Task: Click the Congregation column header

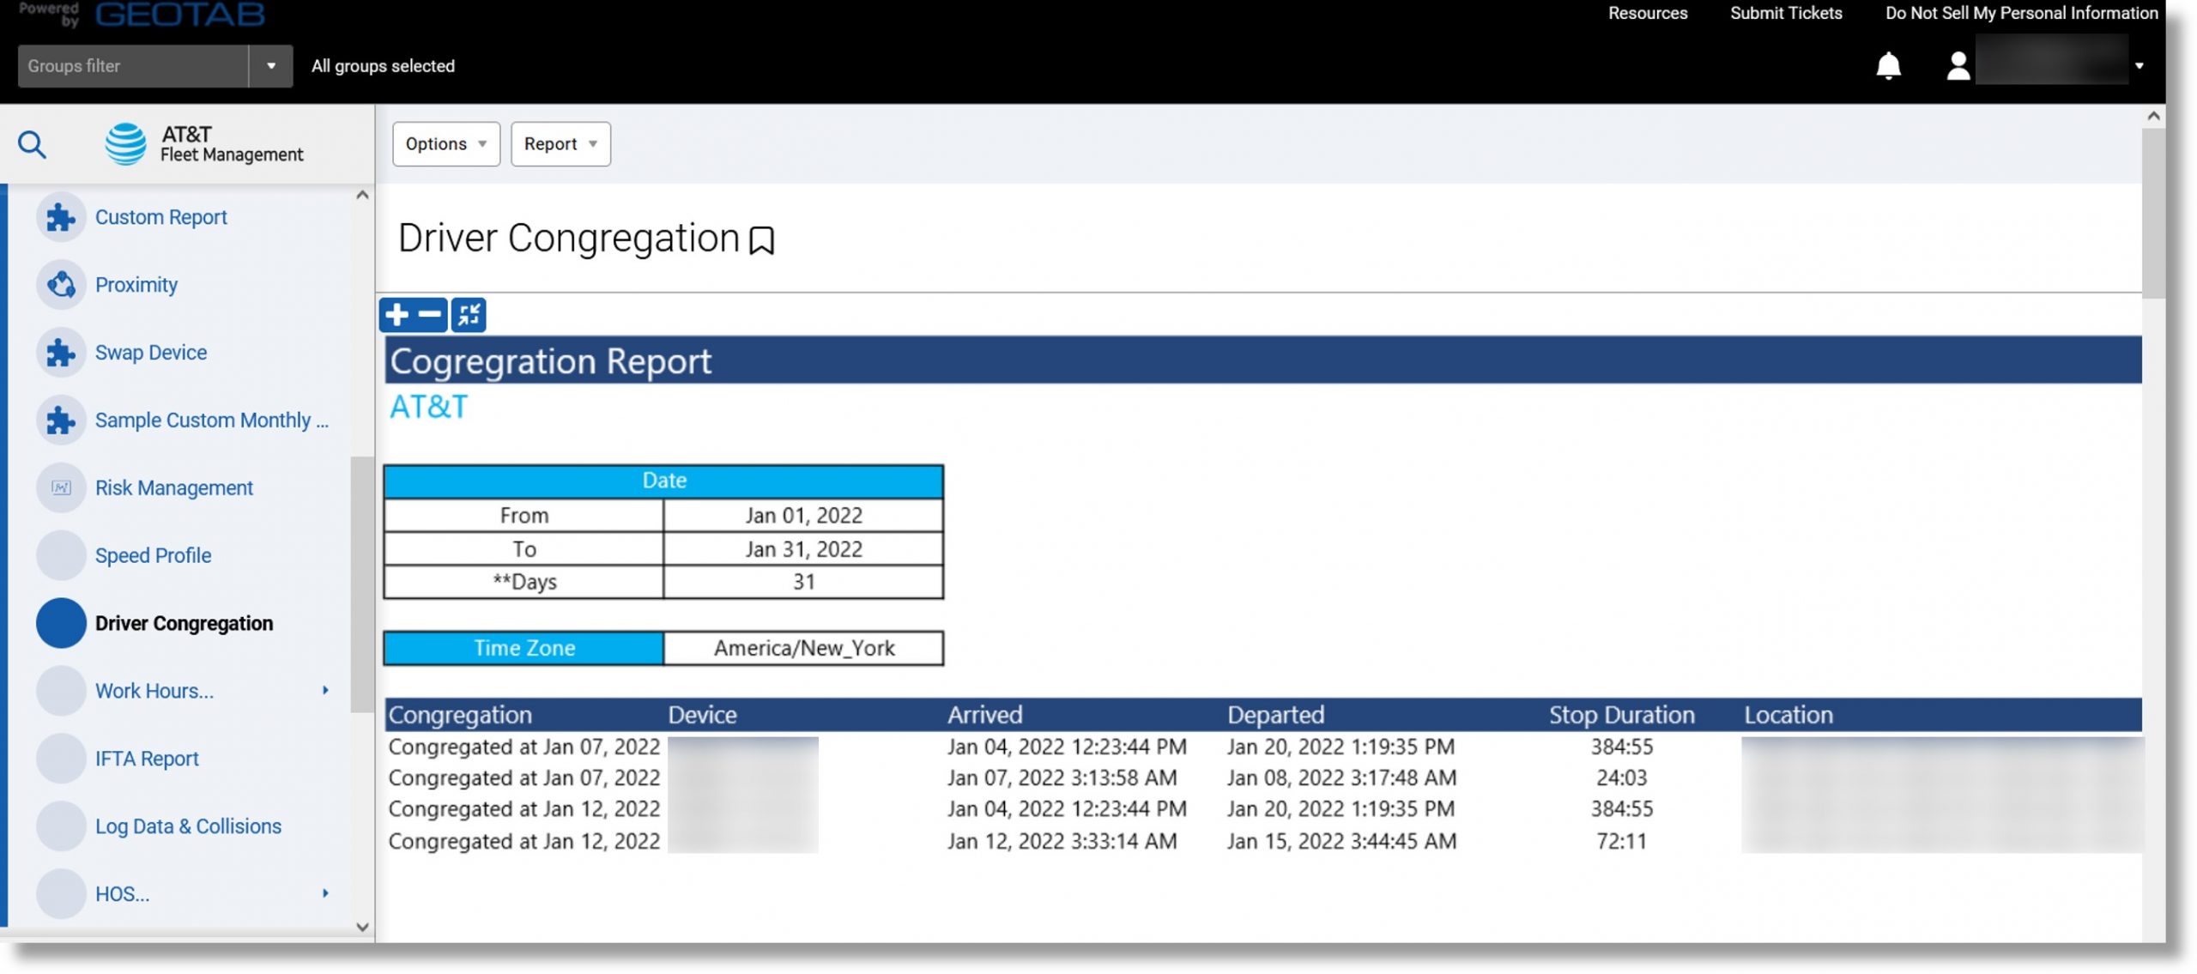Action: pos(460,716)
